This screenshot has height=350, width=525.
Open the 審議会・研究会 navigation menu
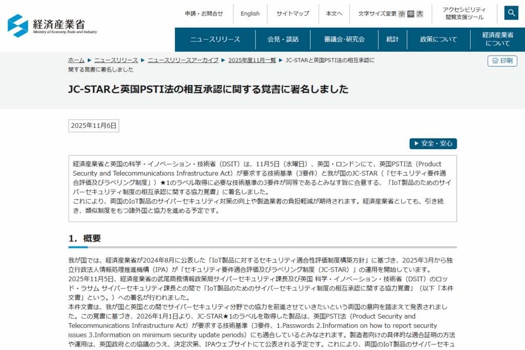coord(345,39)
